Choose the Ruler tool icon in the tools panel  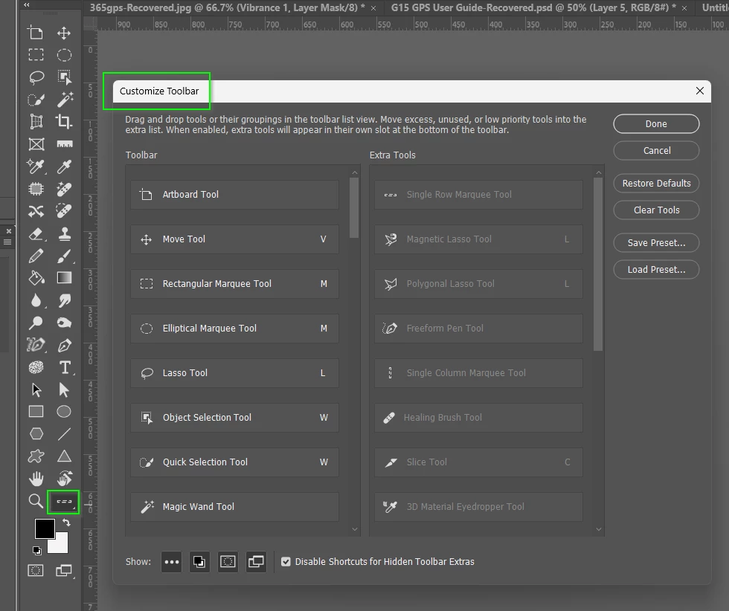(x=65, y=144)
